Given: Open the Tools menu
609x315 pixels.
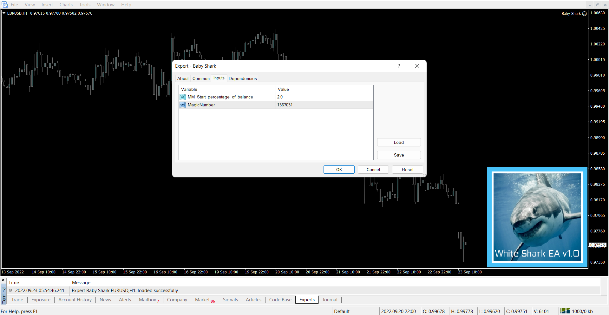Looking at the screenshot, I should coord(85,5).
